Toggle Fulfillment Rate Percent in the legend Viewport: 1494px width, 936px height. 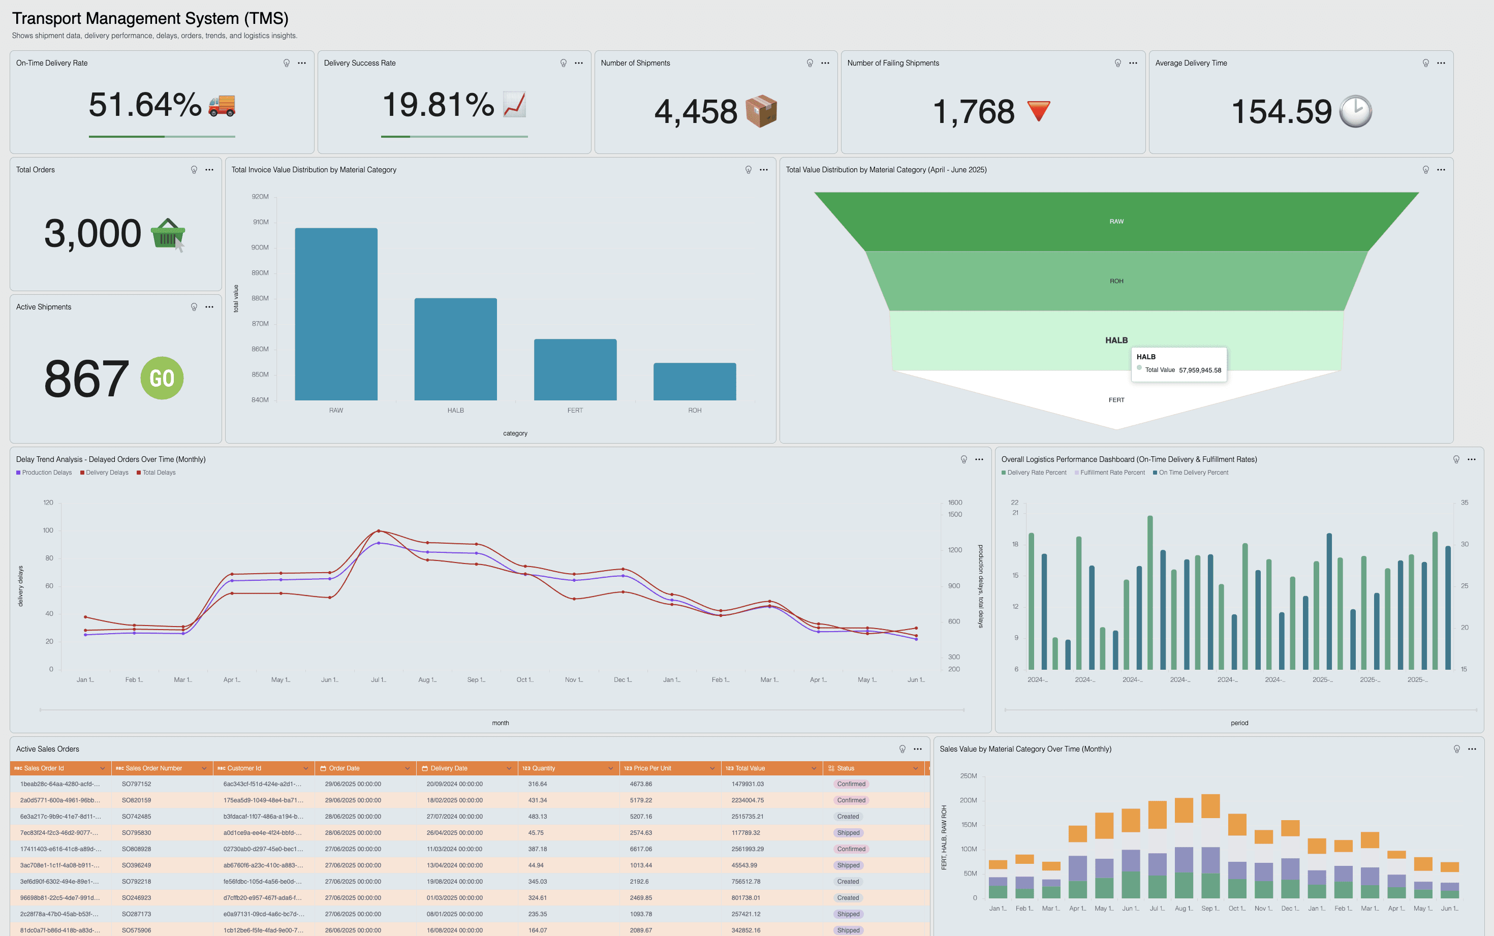tap(1110, 473)
